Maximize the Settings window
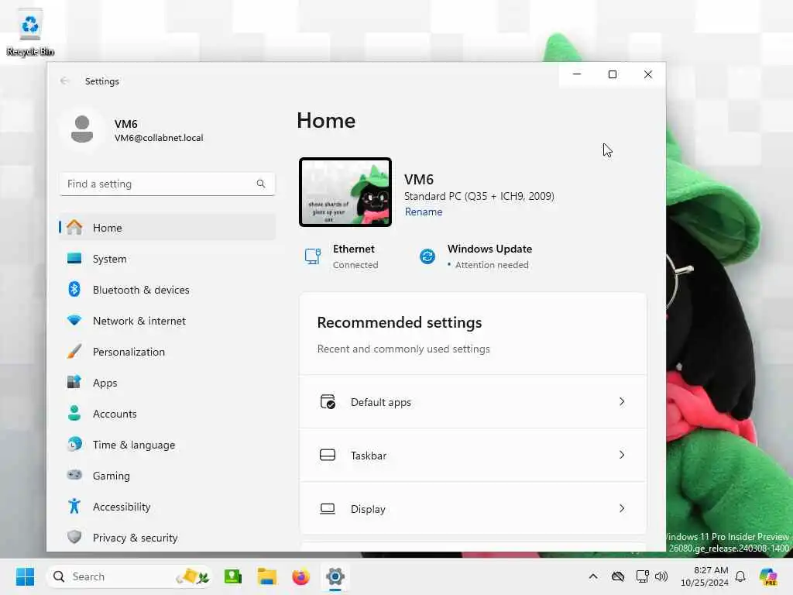Viewport: 793px width, 595px height. coord(613,74)
